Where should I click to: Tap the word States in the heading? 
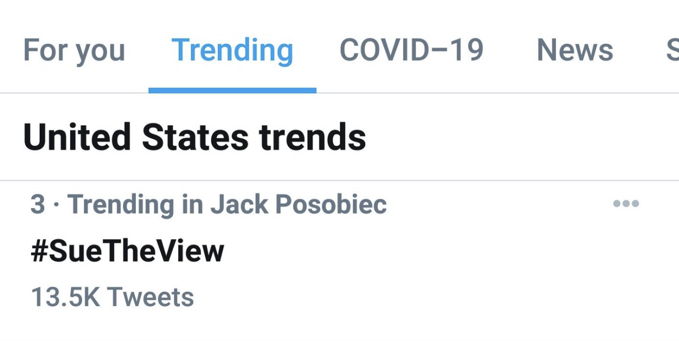pyautogui.click(x=195, y=137)
